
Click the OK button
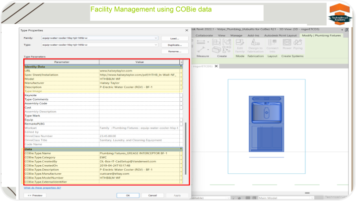pyautogui.click(x=128, y=196)
